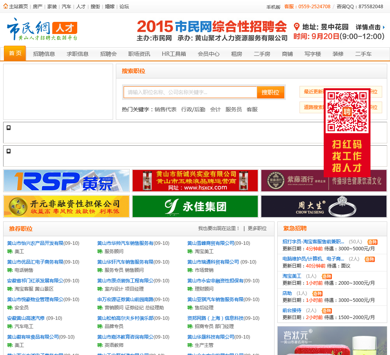
Task: Open the 二手房 menu item
Action: [x=262, y=54]
